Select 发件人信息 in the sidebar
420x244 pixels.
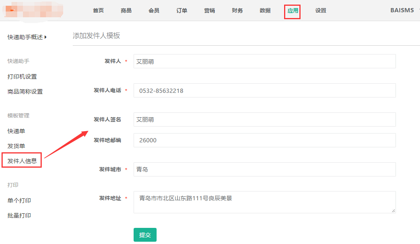22,161
